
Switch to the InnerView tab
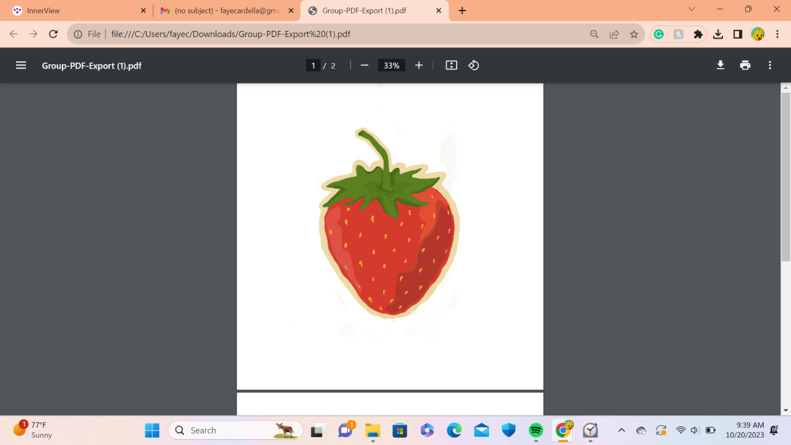[77, 11]
